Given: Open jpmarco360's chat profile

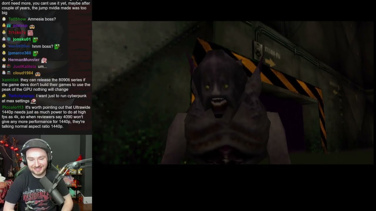Looking at the screenshot, I should coord(20,53).
